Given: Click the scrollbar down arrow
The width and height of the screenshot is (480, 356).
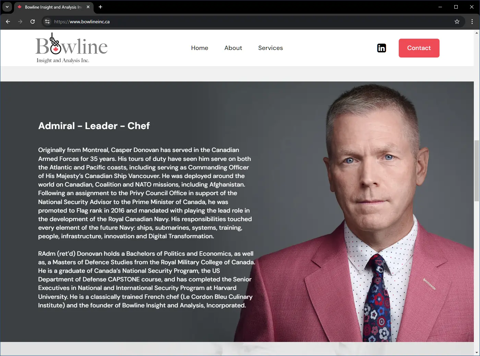Looking at the screenshot, I should click(477, 353).
